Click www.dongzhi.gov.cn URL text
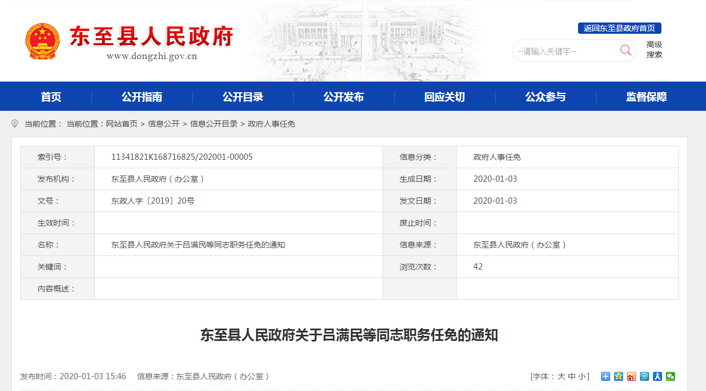 coord(152,56)
